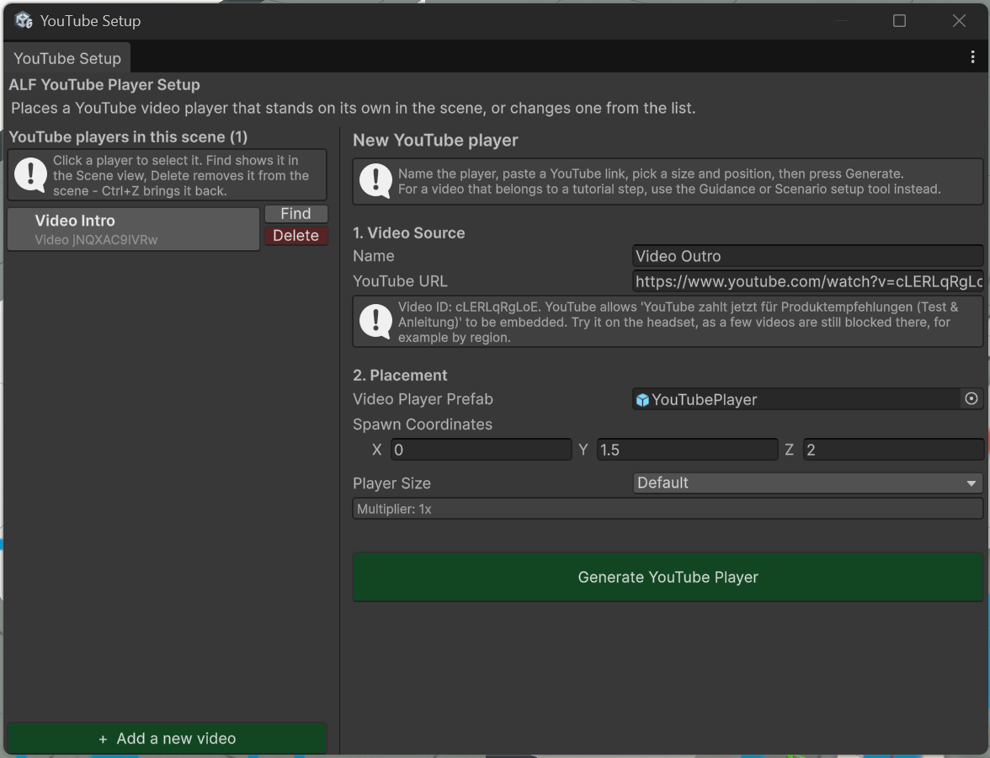Image resolution: width=990 pixels, height=758 pixels.
Task: Select the Video Intro player entry
Action: (x=133, y=229)
